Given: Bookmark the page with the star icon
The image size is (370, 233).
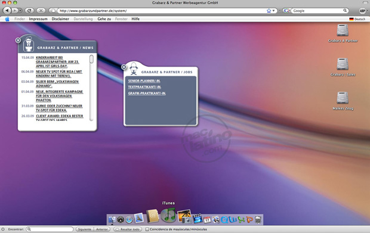Looking at the screenshot, I should tap(269, 11).
